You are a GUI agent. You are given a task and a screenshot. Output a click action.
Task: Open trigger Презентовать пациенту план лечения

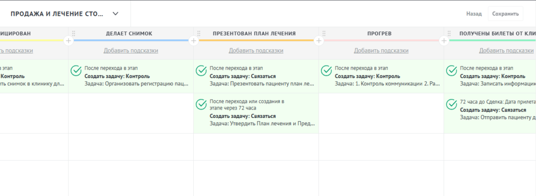[256, 77]
